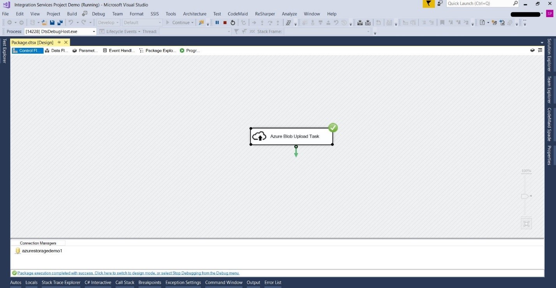
Task: Open the Call Stack window tab
Action: (x=125, y=283)
